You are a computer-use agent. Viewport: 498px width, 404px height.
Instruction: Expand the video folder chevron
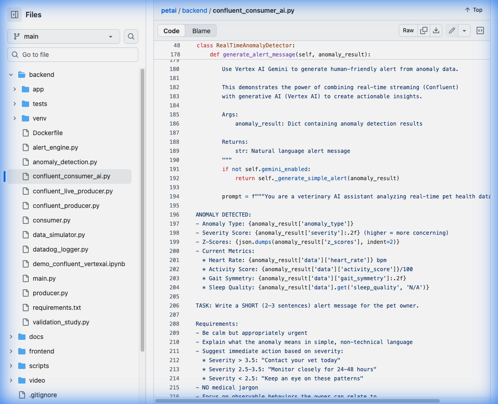click(x=11, y=380)
